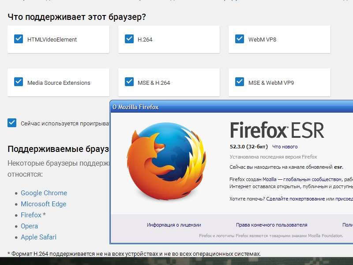This screenshot has width=353, height=265.
Task: Toggle the MSE & H.264 checkbox
Action: tap(129, 82)
